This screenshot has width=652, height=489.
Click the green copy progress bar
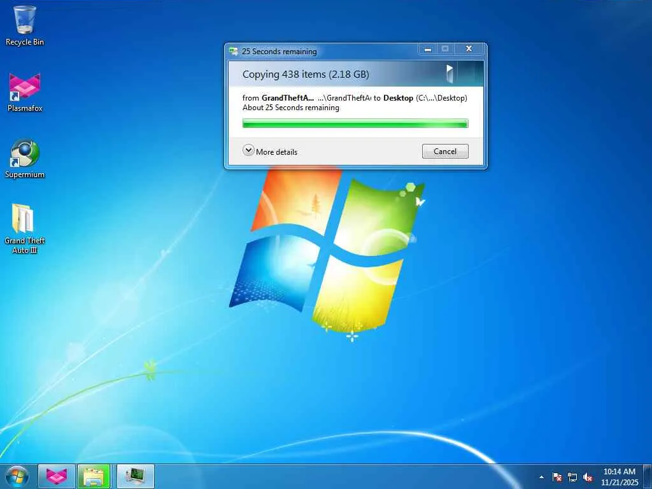click(x=355, y=123)
